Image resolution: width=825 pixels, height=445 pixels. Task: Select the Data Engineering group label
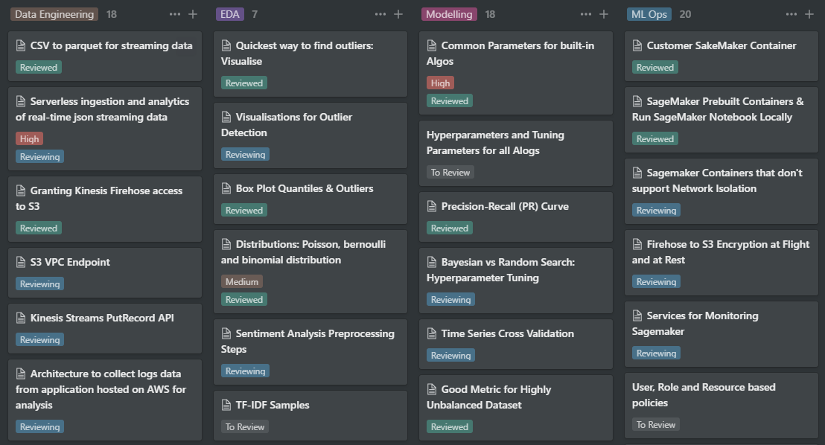[x=55, y=14]
